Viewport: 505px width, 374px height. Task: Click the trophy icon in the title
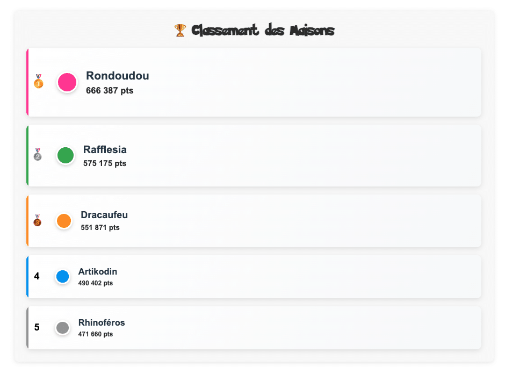click(x=180, y=31)
